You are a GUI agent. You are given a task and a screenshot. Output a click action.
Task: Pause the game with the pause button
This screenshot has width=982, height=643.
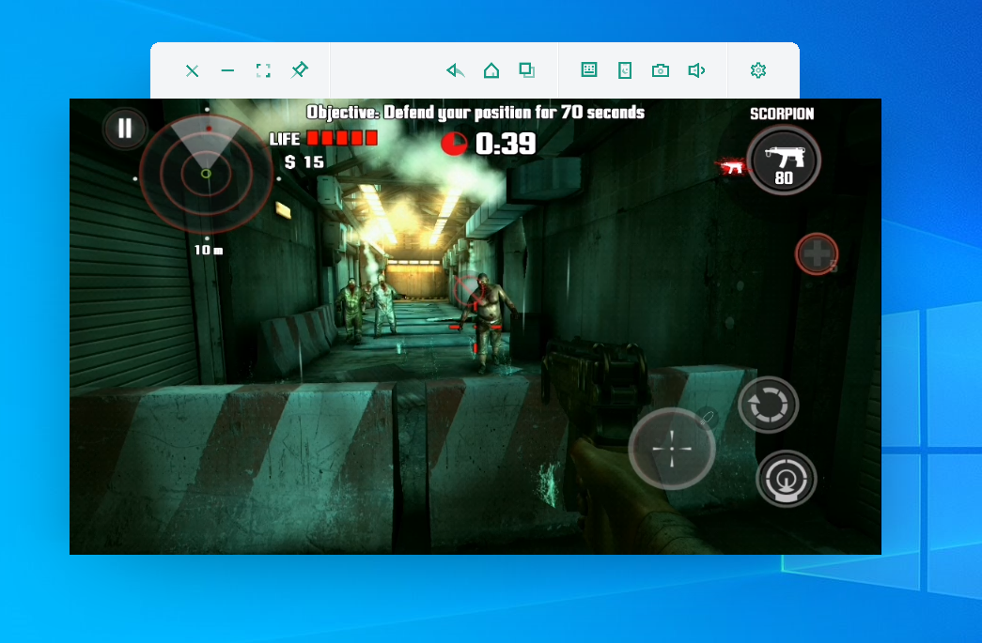click(x=125, y=129)
